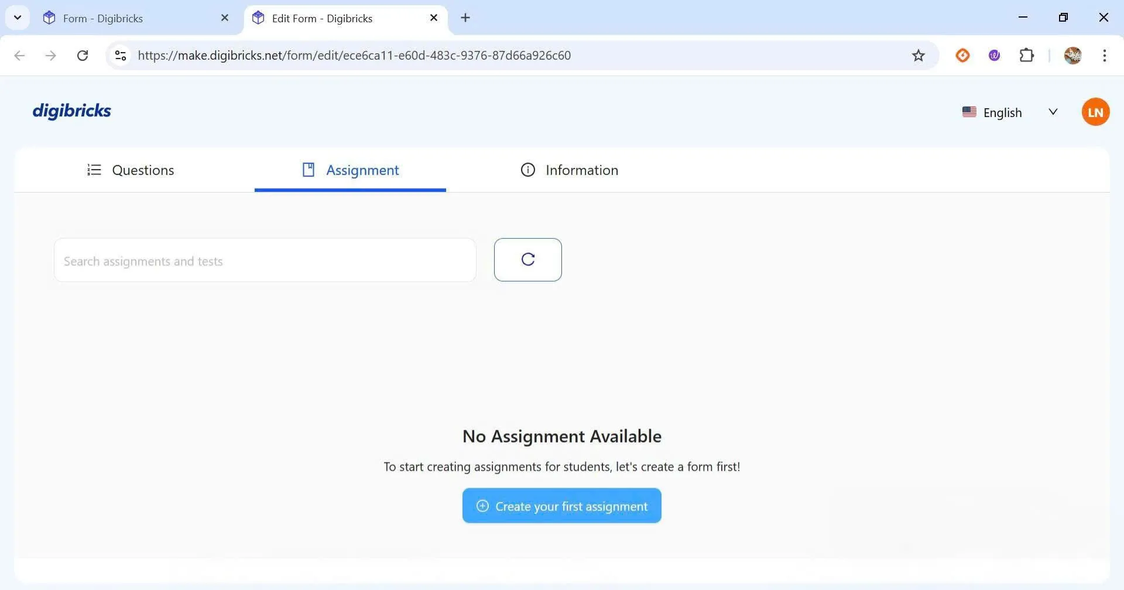Viewport: 1124px width, 590px height.
Task: Open Chrome's three-dot menu
Action: click(x=1104, y=56)
